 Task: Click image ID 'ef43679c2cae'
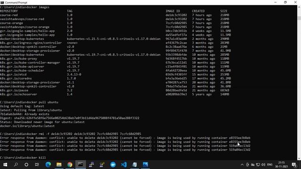coord(176,43)
